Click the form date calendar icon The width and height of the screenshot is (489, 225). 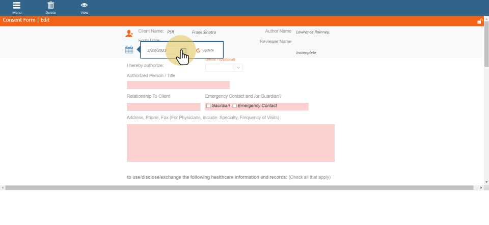coord(129,49)
